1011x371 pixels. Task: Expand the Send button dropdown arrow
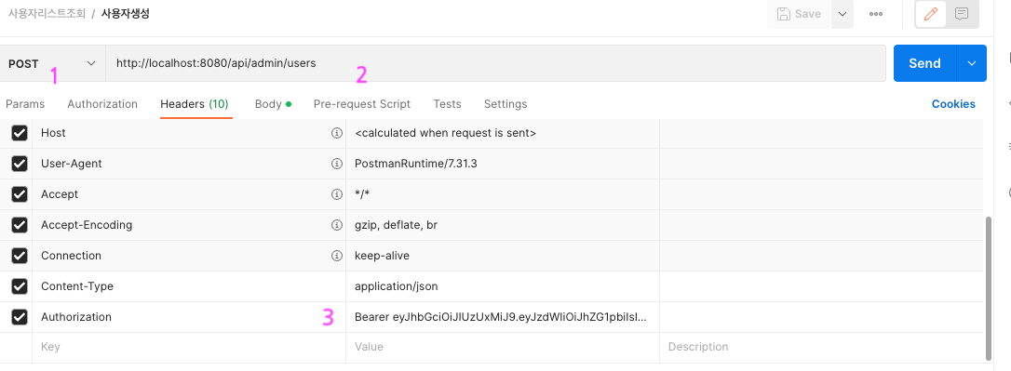pos(972,63)
